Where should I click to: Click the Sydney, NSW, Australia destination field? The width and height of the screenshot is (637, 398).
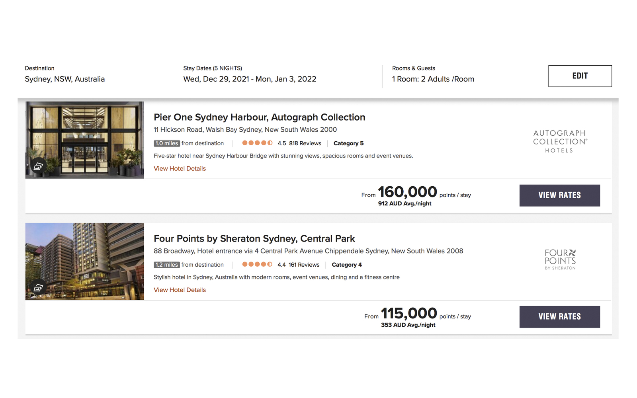coord(64,79)
